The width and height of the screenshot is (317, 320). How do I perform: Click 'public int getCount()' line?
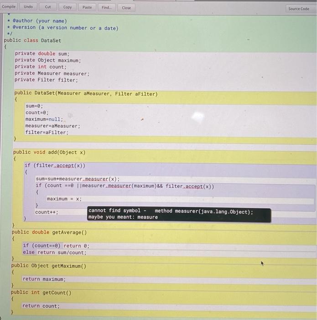click(41, 293)
